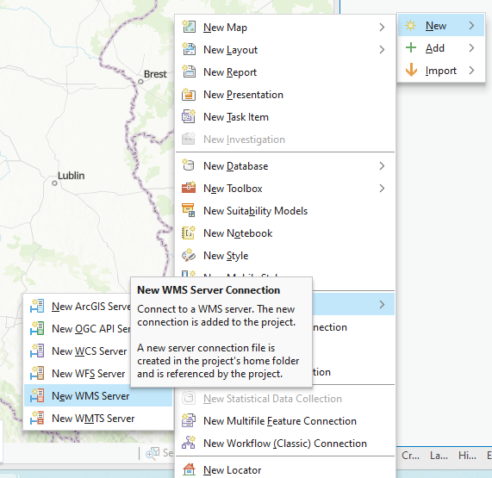Screen dimensions: 492x478
Task: Choose New Style entry
Action: (285, 256)
